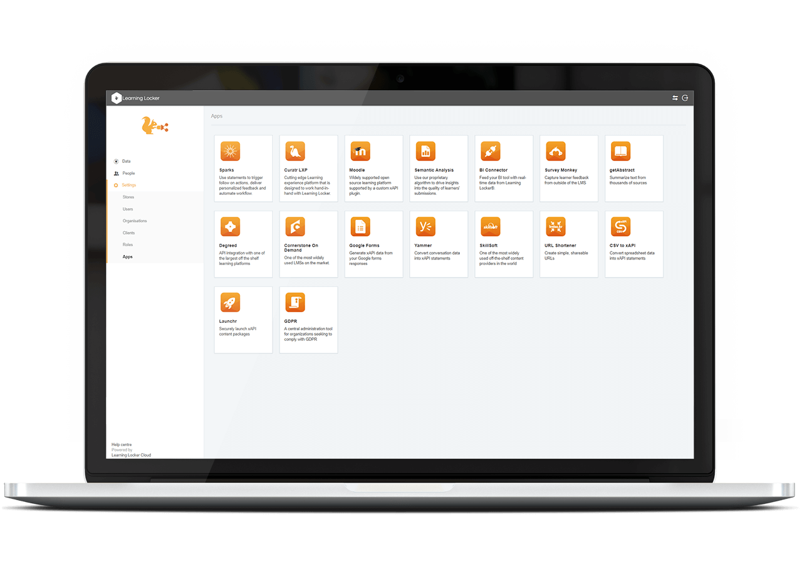Select the Apps item in sidebar submenu

pyautogui.click(x=128, y=257)
